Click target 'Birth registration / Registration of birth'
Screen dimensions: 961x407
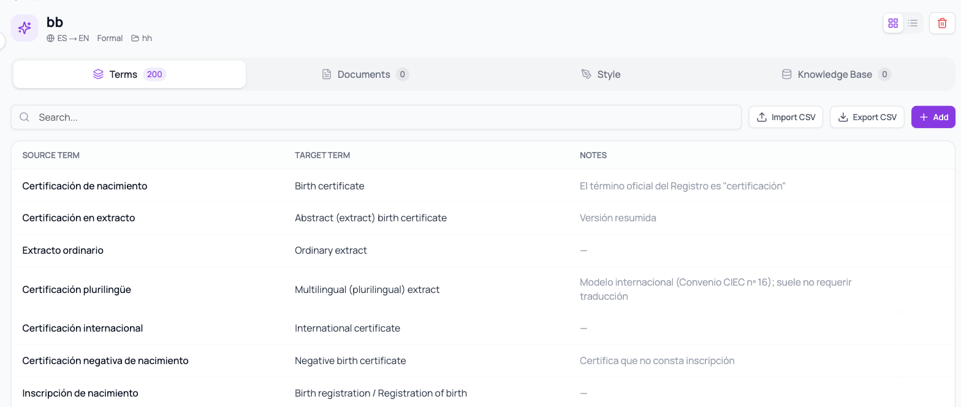[x=381, y=393]
